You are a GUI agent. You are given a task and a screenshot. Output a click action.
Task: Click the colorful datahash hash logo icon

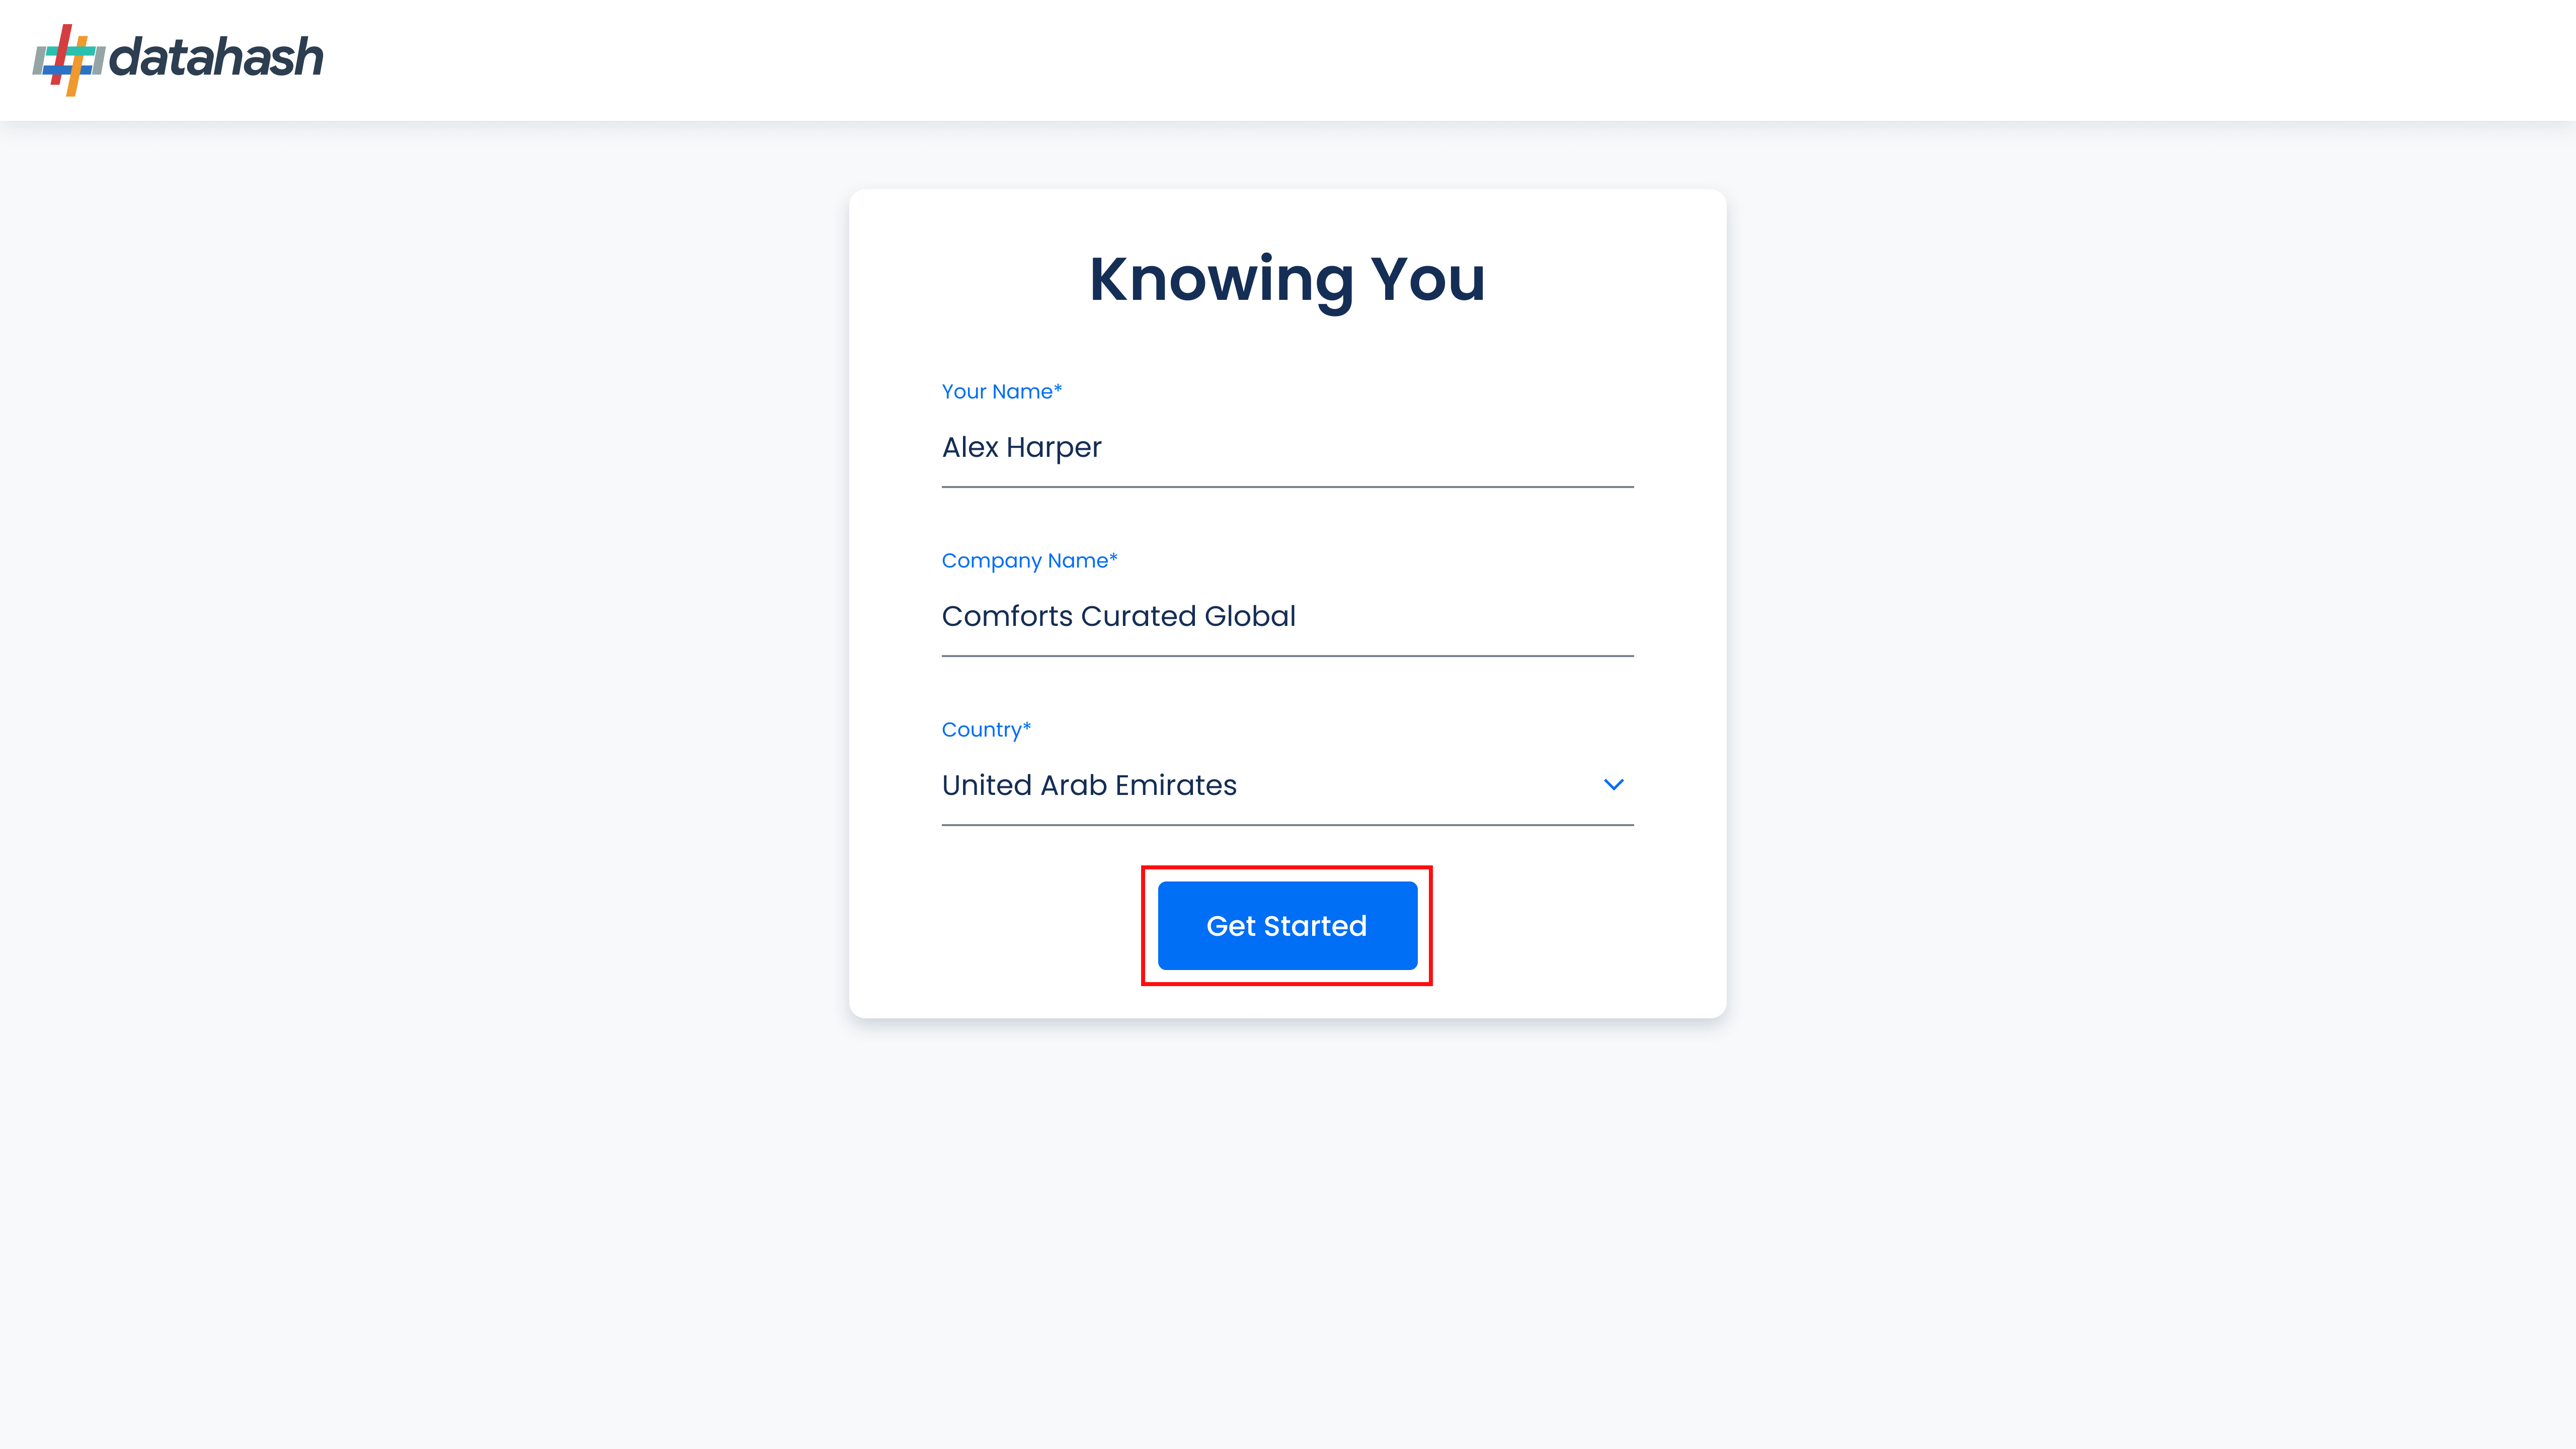pos(69,60)
